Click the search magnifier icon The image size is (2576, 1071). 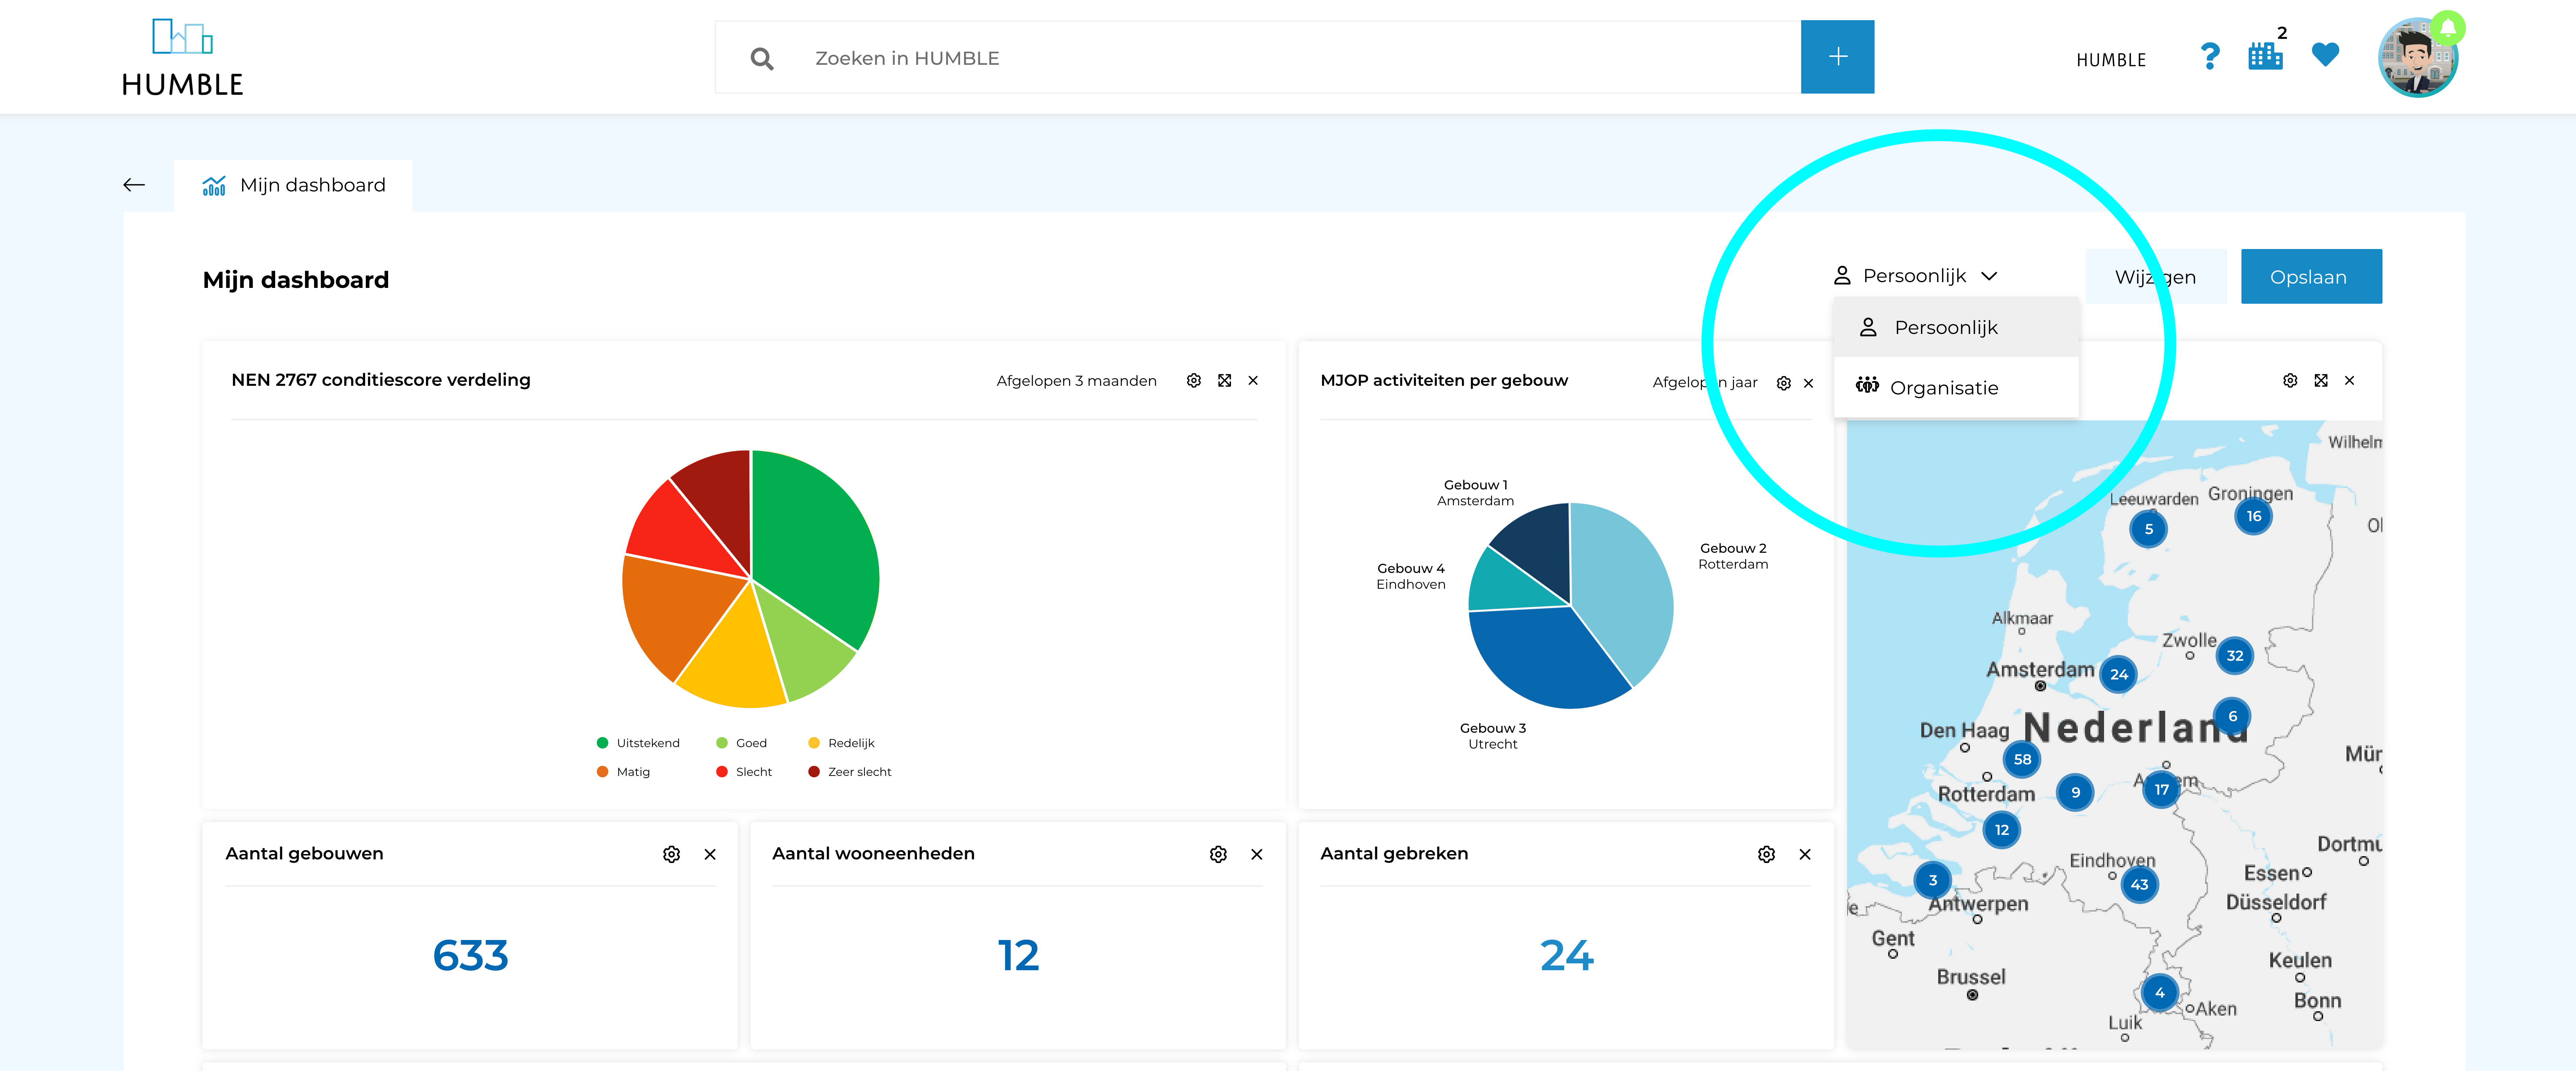click(762, 59)
